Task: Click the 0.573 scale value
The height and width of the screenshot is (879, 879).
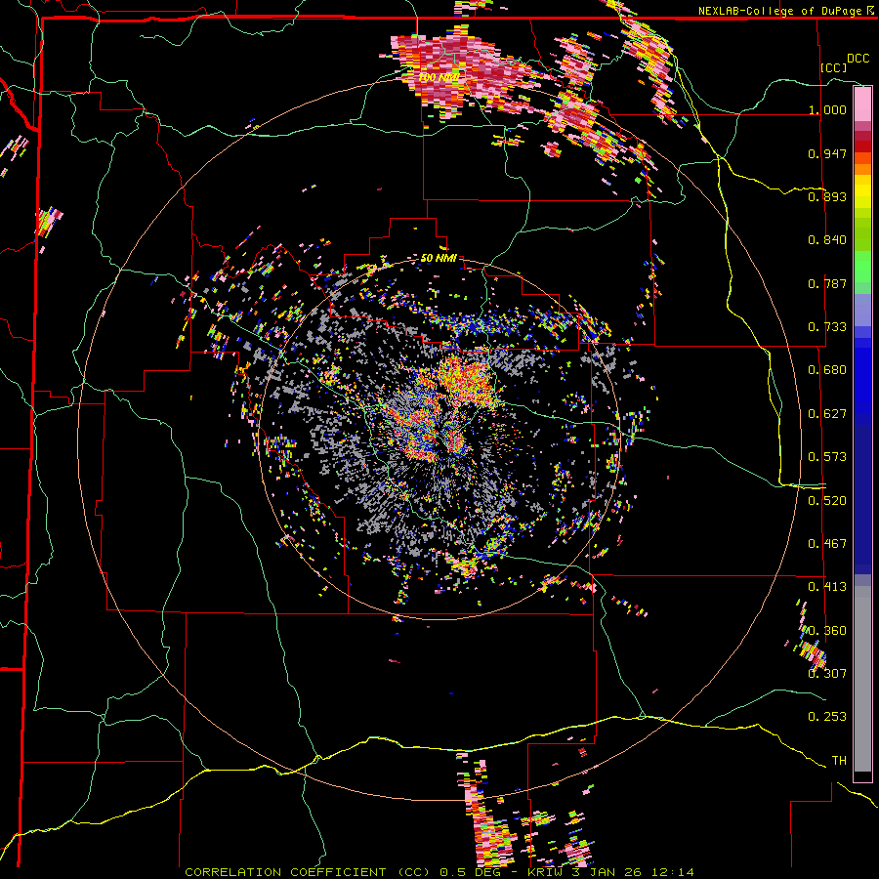Action: point(827,457)
